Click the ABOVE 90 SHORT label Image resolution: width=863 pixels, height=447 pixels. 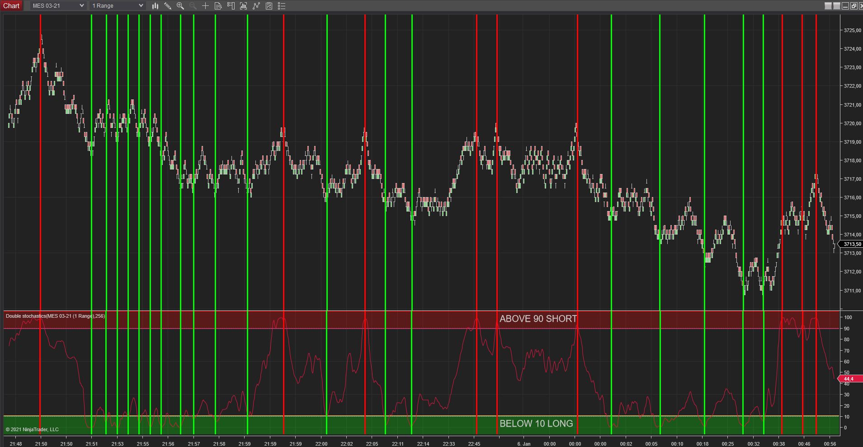[538, 319]
